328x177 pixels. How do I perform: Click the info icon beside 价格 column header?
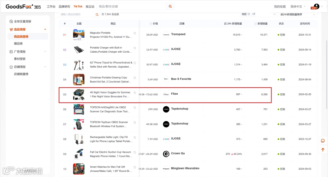151,24
